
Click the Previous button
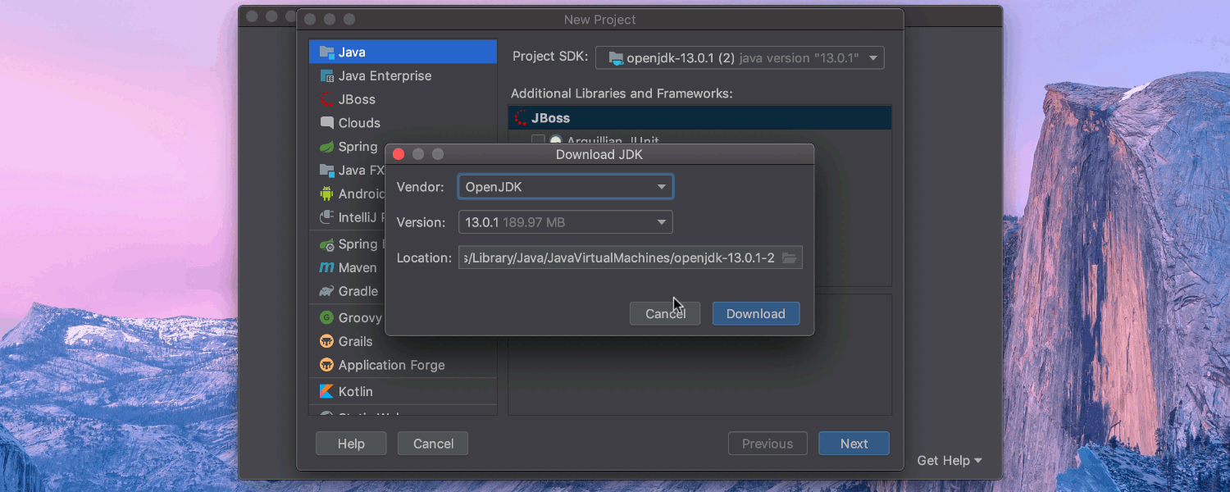click(768, 444)
